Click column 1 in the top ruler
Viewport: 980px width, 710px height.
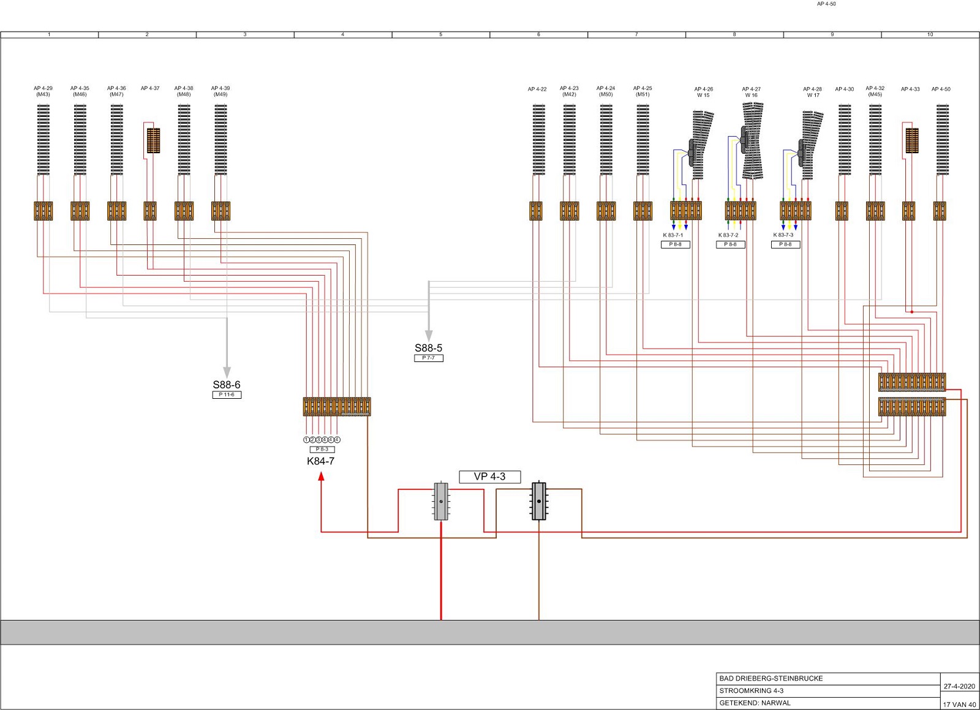[49, 35]
